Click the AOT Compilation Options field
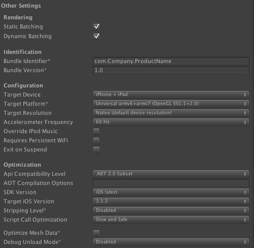Image resolution: width=254 pixels, height=248 pixels. (x=171, y=183)
